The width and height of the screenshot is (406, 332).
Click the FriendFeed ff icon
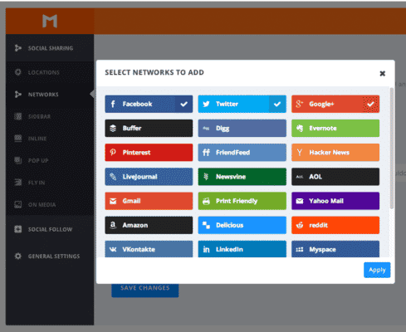pos(206,153)
